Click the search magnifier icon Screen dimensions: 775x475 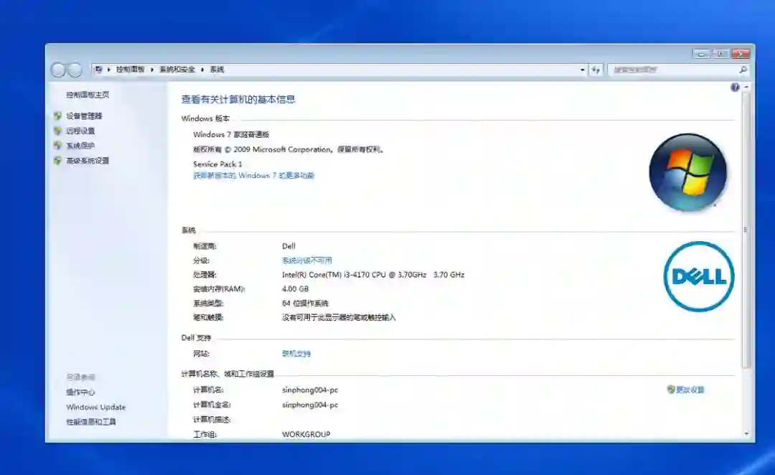coord(743,70)
